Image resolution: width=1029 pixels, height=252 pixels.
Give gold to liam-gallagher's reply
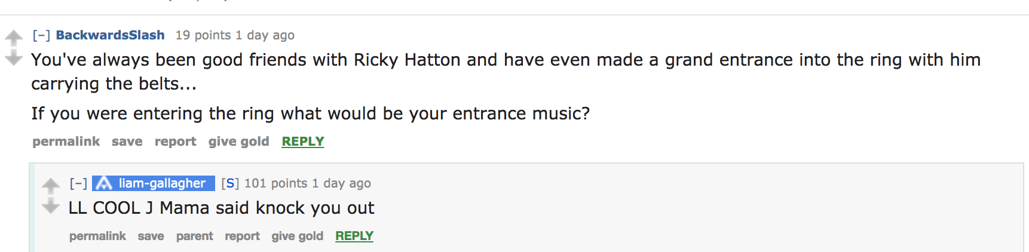(297, 236)
